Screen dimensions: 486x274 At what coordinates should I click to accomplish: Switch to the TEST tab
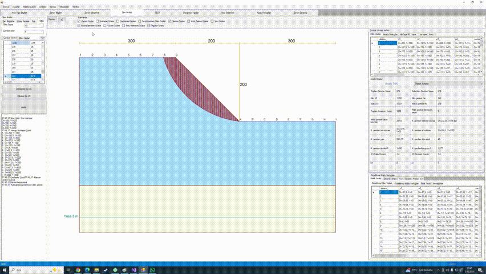coord(156,12)
